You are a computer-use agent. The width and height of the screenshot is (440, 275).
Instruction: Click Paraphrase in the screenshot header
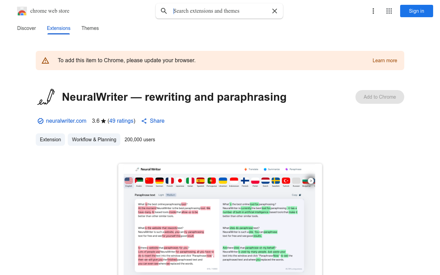tap(294, 169)
